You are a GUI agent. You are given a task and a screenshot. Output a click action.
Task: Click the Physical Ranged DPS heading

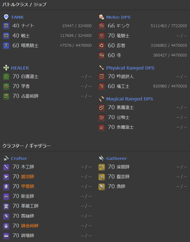point(130,68)
